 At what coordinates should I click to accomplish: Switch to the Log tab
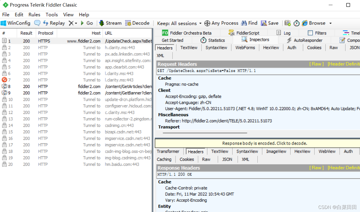tap(283, 33)
